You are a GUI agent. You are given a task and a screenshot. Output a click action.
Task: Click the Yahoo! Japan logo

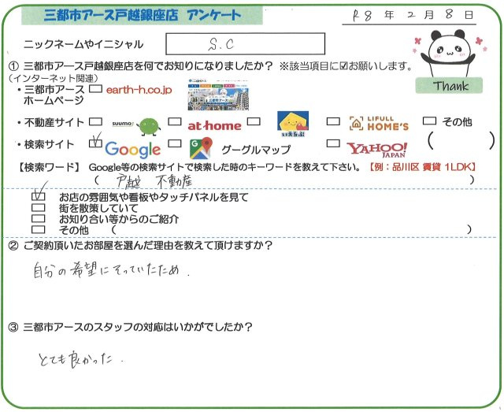point(377,150)
